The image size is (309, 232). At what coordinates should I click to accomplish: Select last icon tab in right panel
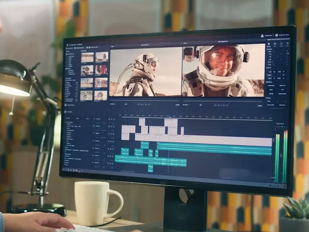coord(287,44)
